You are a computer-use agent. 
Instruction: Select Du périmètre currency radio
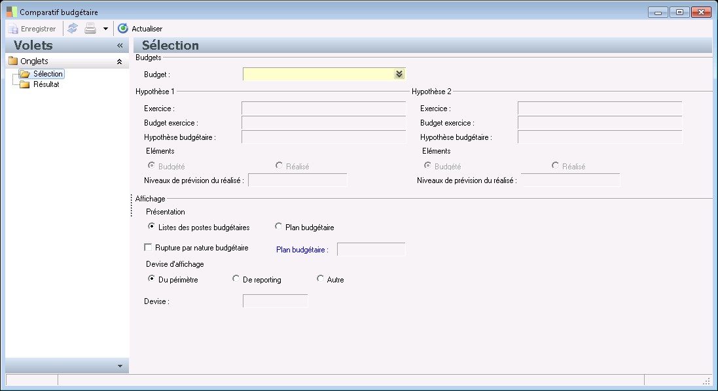[151, 278]
